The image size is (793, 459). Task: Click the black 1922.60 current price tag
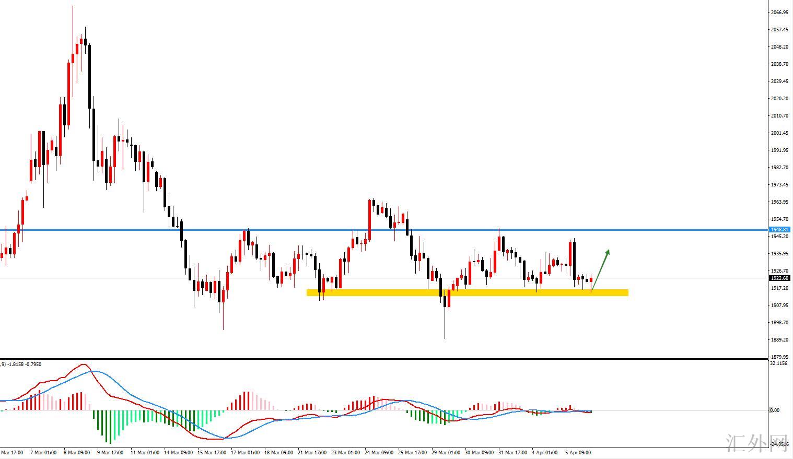coord(780,278)
